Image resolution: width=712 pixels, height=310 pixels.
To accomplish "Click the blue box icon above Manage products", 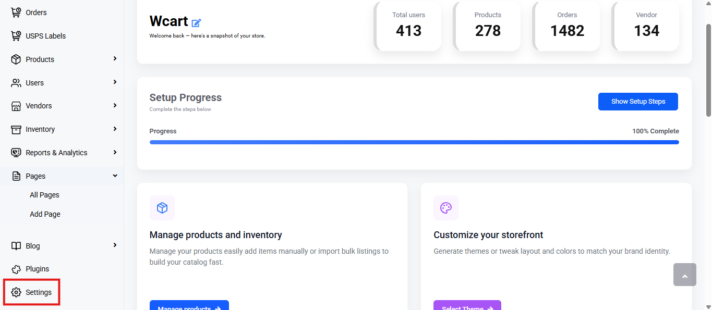I will [x=162, y=208].
